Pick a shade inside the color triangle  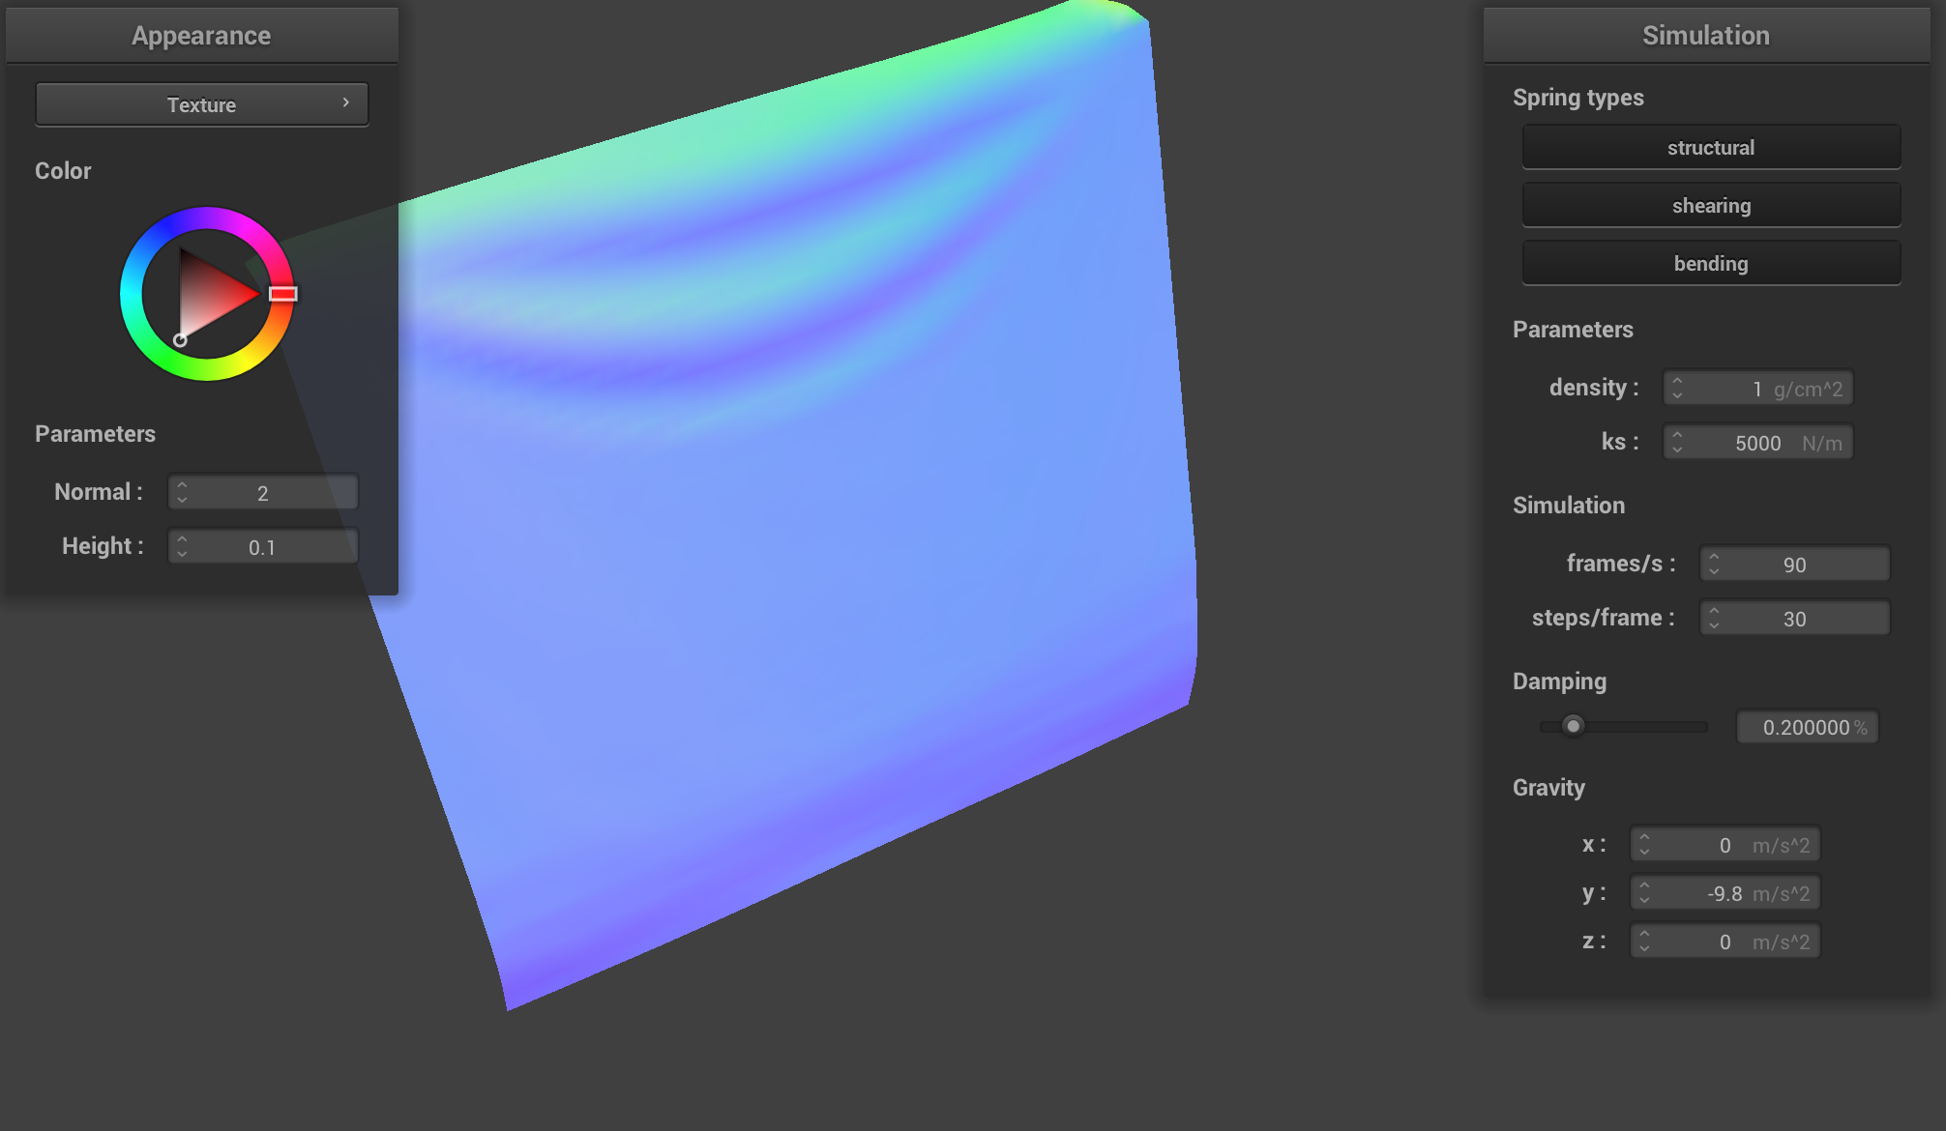click(x=208, y=294)
